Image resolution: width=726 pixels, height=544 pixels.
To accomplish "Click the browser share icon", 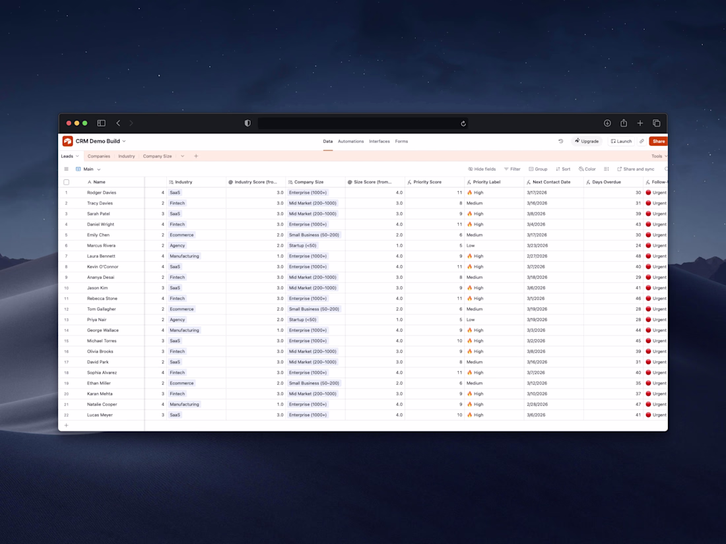I will coord(624,123).
